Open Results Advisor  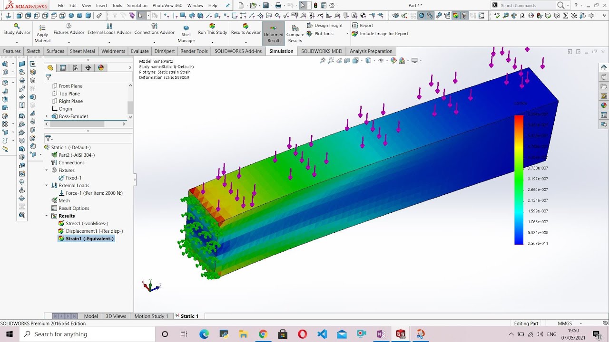coord(246,29)
